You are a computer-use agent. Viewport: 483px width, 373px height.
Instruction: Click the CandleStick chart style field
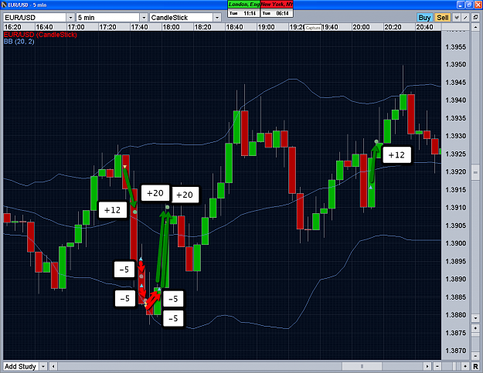click(181, 18)
